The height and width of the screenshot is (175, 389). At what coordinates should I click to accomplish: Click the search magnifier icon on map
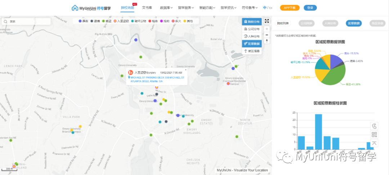click(6, 22)
